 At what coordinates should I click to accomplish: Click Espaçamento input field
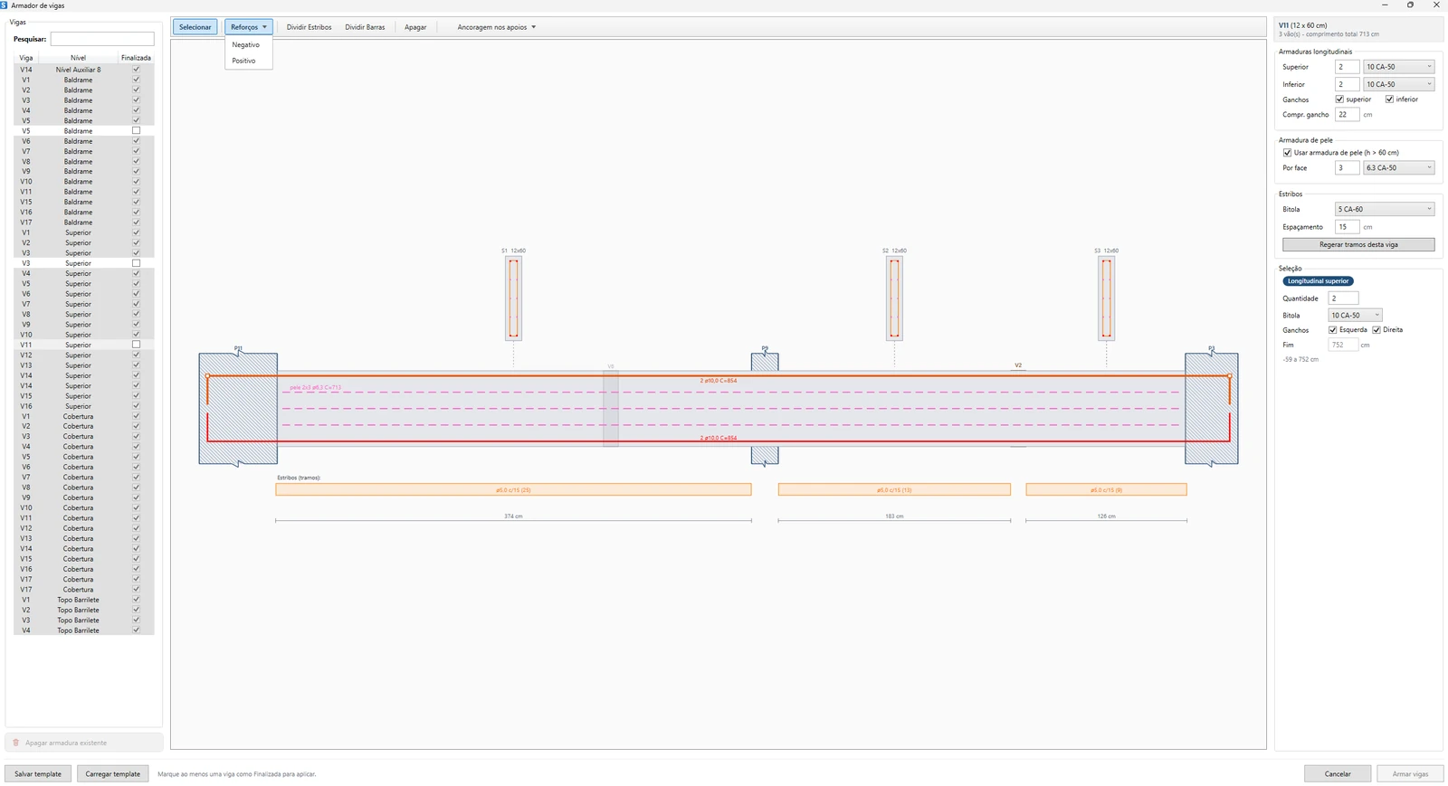(x=1347, y=227)
